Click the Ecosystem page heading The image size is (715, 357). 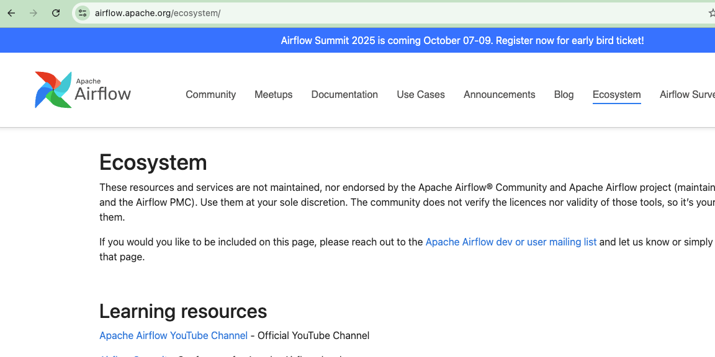[x=153, y=162]
